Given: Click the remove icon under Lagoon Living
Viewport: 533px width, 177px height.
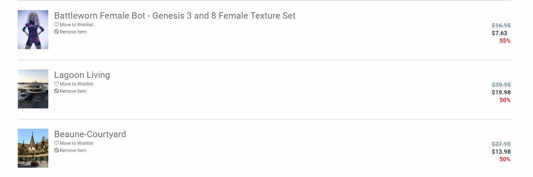Looking at the screenshot, I should 57,91.
